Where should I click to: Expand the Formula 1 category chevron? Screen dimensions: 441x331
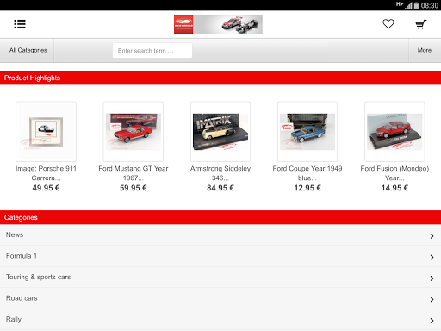coord(432,257)
